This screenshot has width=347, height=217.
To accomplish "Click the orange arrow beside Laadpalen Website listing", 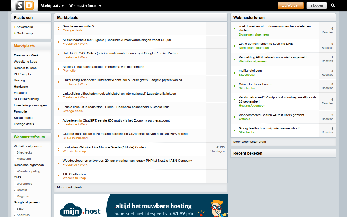I will (x=59, y=149).
